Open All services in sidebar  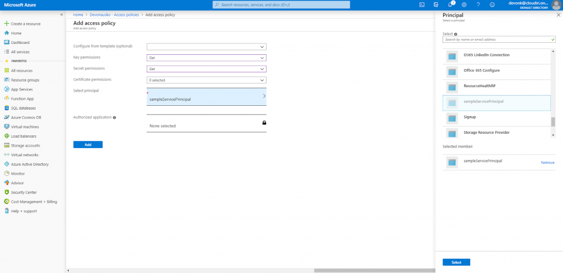20,52
